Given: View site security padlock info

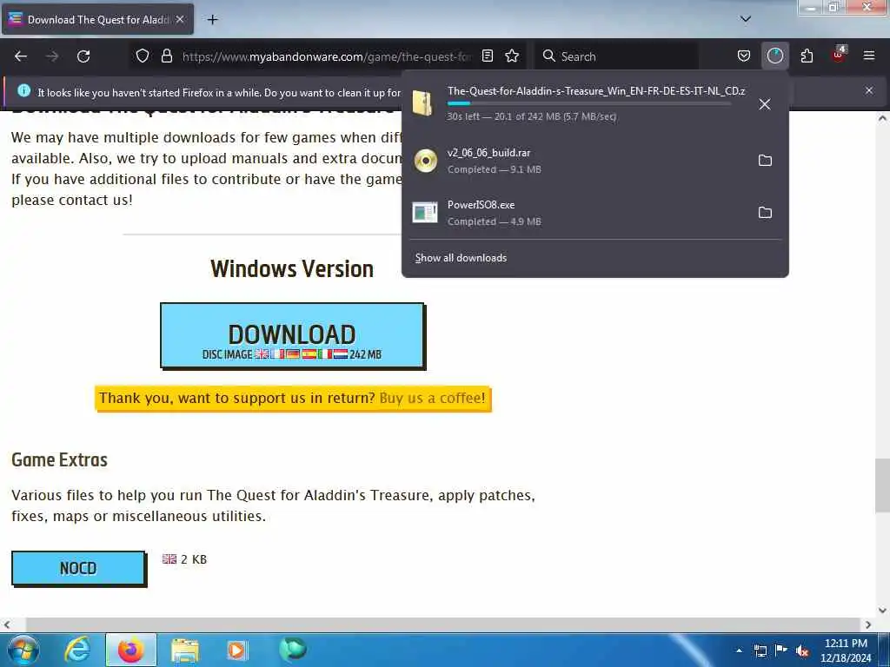Looking at the screenshot, I should pos(166,56).
